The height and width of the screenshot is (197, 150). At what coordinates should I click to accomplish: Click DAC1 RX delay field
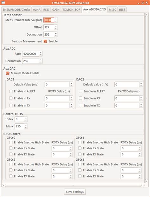(57, 98)
